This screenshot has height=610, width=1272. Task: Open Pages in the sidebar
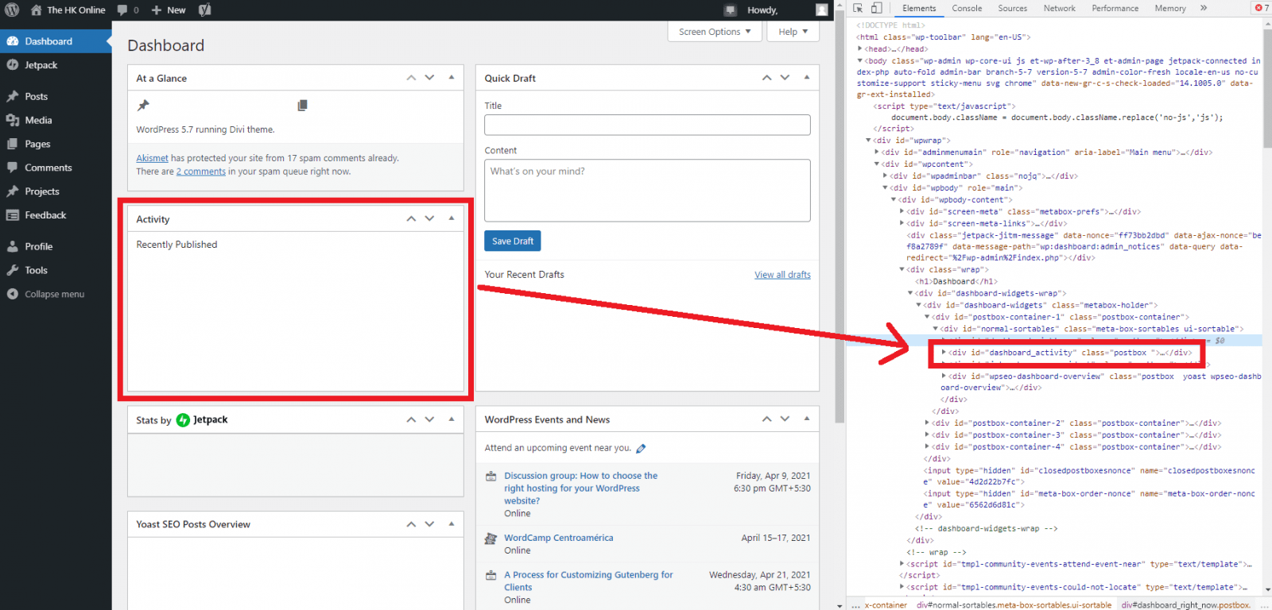56,144
